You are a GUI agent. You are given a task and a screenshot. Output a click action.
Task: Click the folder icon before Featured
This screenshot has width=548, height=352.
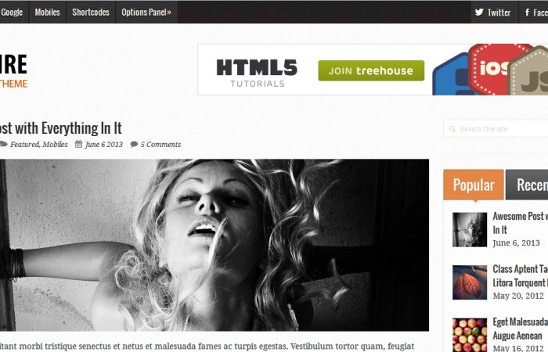click(x=3, y=144)
